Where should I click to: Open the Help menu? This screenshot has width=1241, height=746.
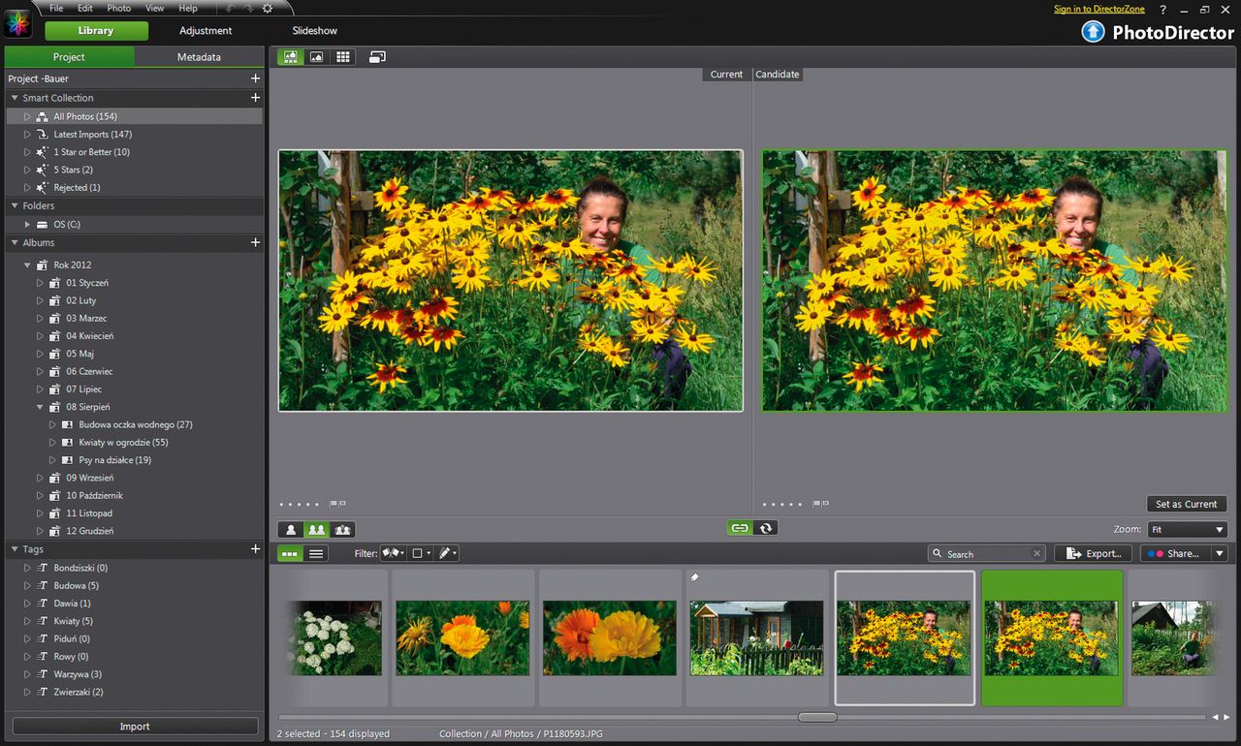click(188, 8)
